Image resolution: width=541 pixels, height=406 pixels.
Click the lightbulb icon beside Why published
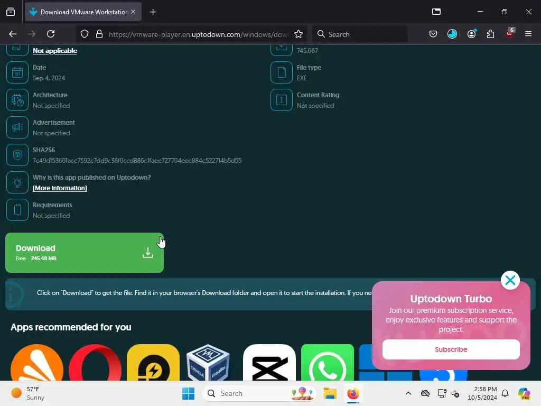(17, 182)
